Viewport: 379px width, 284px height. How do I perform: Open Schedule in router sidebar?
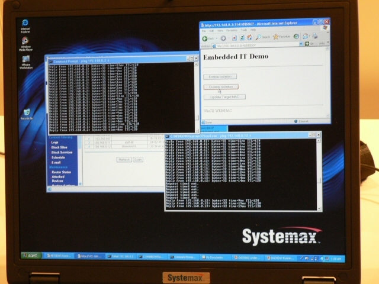58,157
